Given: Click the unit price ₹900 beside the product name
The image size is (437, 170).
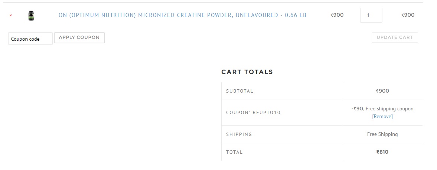Looking at the screenshot, I should [337, 15].
